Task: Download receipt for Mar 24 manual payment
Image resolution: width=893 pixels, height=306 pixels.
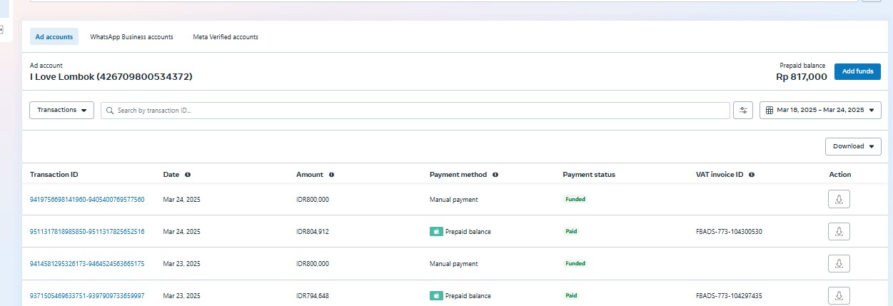Action: (839, 200)
